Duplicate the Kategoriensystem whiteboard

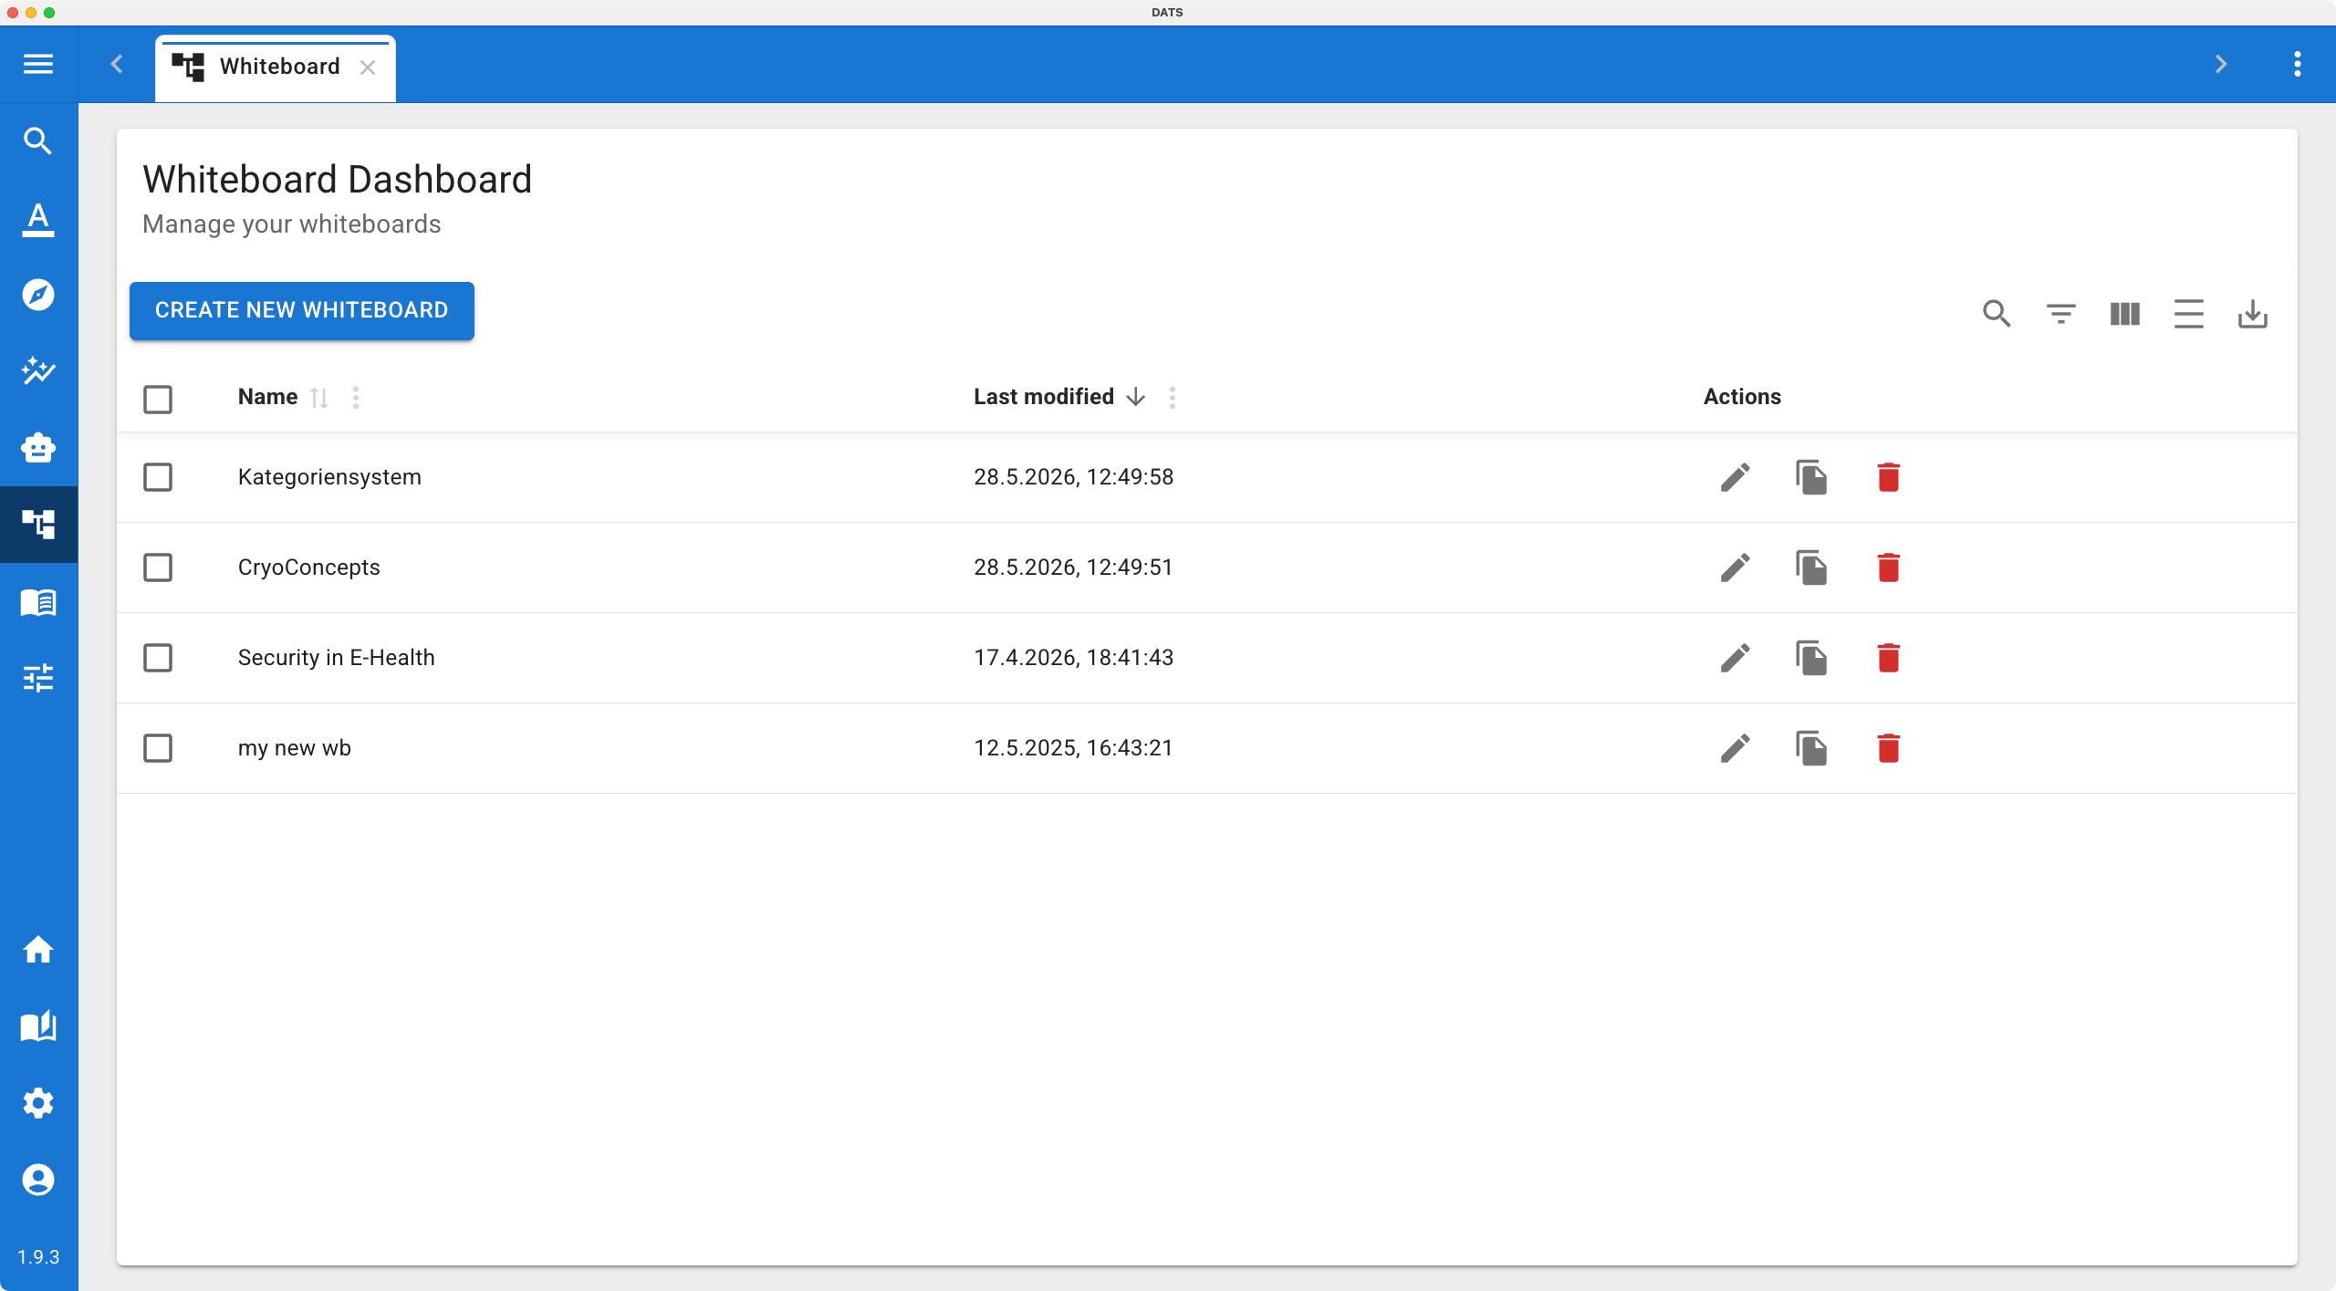click(1811, 477)
